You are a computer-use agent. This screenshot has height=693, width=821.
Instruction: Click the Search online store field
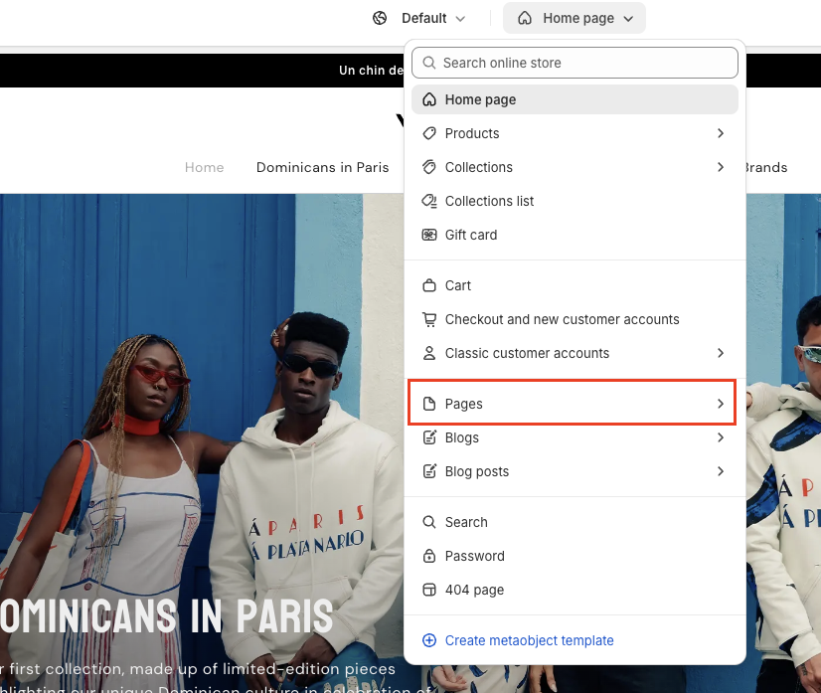pos(575,63)
